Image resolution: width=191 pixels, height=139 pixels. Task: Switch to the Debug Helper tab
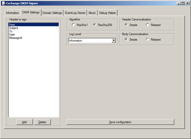pos(108,13)
